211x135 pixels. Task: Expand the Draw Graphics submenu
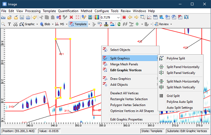(130, 79)
